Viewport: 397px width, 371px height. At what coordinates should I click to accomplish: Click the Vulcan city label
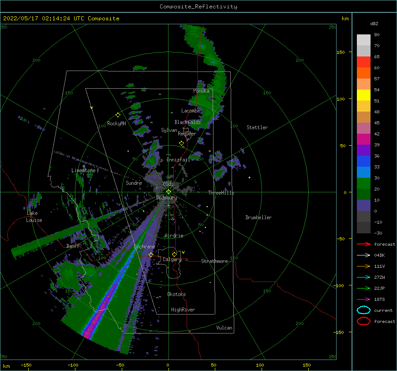tap(224, 328)
